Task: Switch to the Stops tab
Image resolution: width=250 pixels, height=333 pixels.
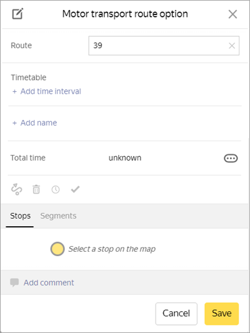Action: (x=20, y=216)
